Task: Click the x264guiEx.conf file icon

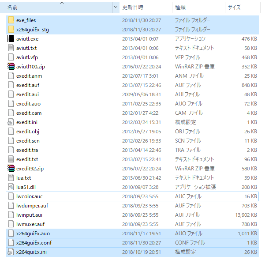Action: pyautogui.click(x=11, y=243)
